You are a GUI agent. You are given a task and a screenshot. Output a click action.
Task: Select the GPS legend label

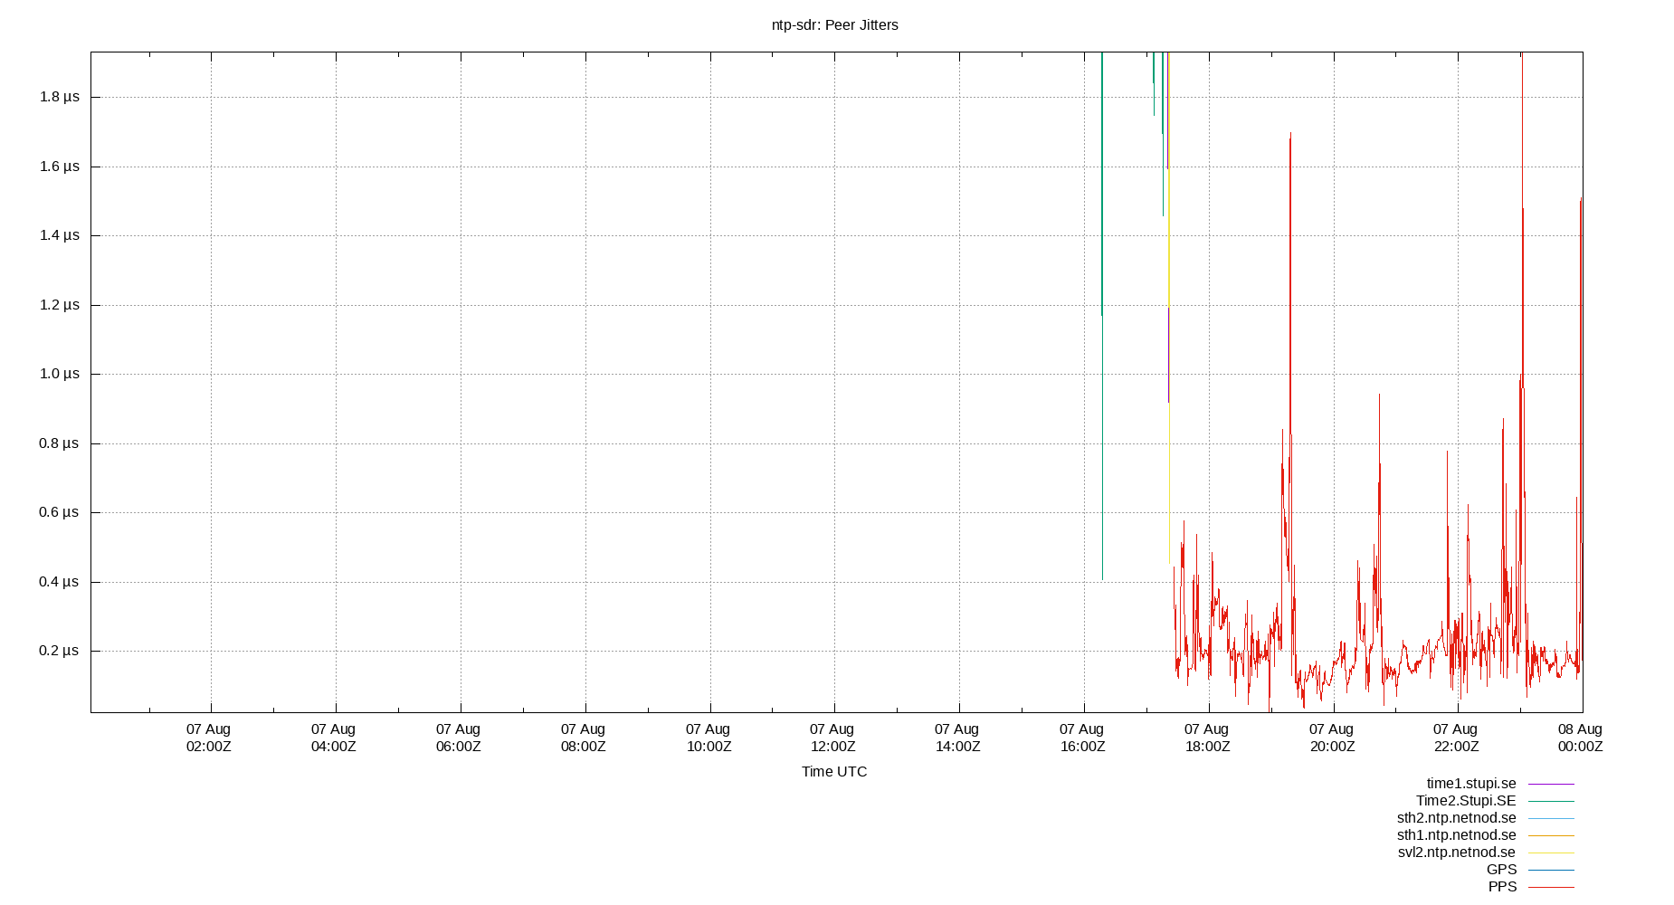1501,870
